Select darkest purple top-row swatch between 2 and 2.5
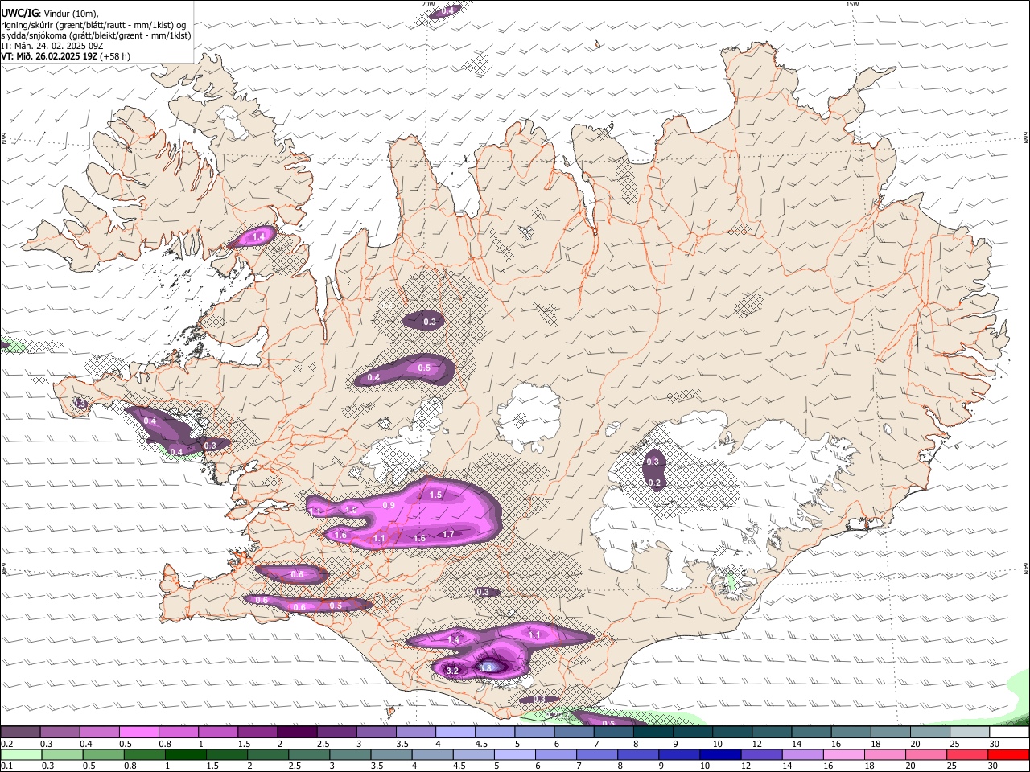 [297, 732]
